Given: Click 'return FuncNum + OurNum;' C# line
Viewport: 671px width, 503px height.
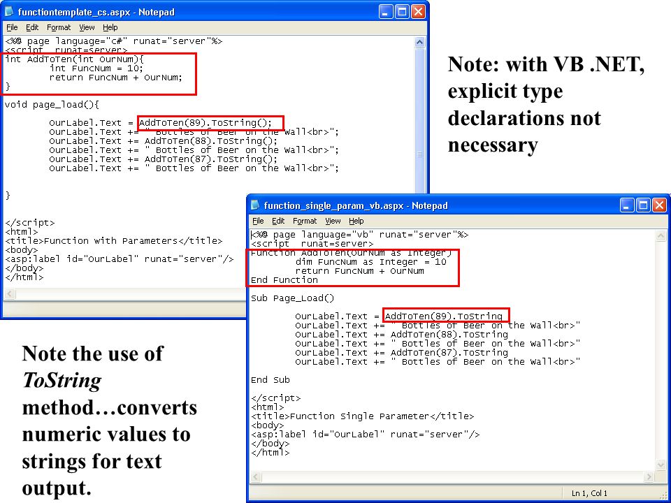Looking at the screenshot, I should click(115, 78).
